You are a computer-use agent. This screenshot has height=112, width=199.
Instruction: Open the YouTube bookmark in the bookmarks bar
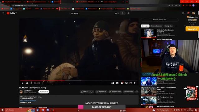coord(5,9)
